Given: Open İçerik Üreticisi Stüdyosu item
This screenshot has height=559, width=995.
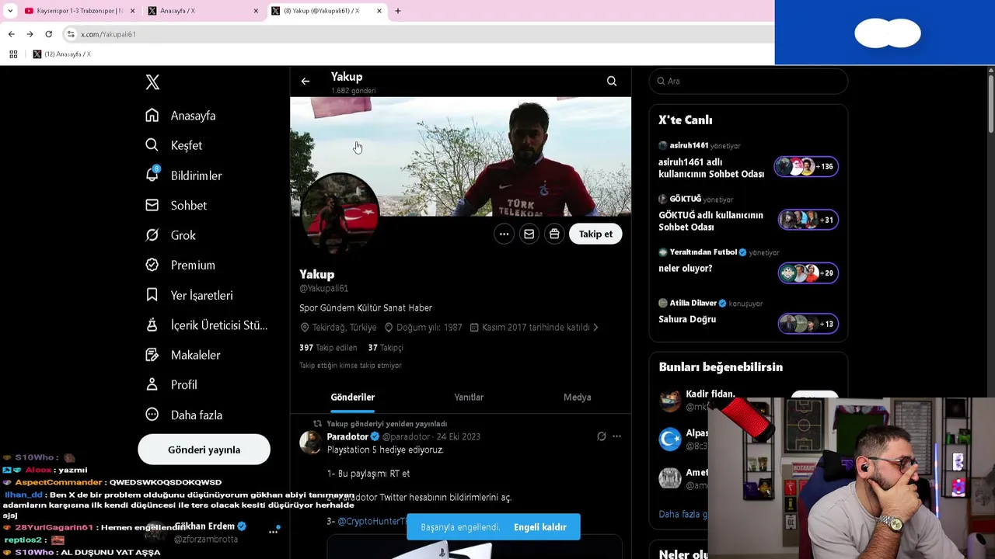Looking at the screenshot, I should (x=206, y=325).
